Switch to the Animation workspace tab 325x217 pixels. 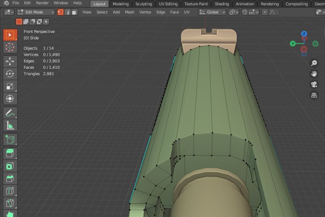click(245, 4)
